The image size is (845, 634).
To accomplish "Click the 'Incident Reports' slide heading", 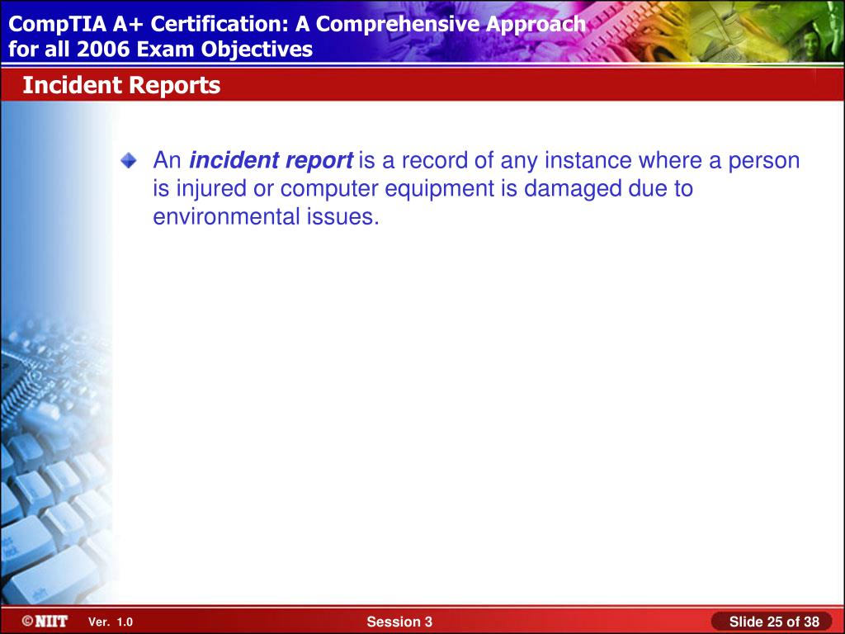I will [x=121, y=85].
